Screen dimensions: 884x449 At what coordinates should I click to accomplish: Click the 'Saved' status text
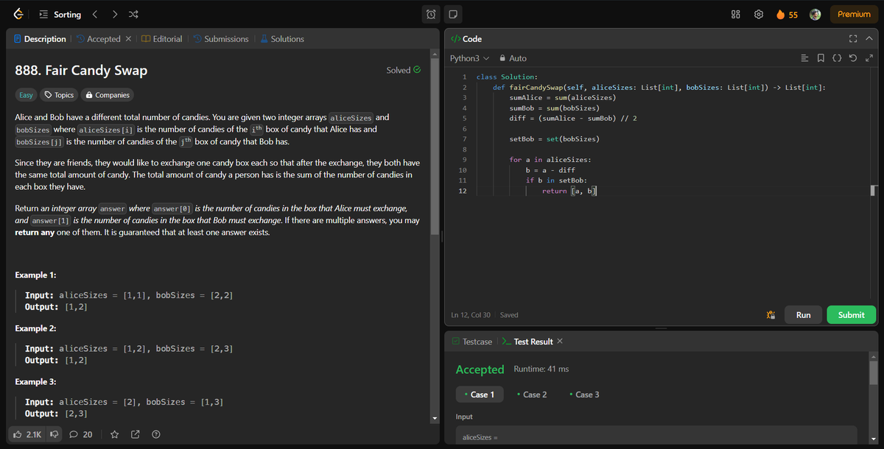[509, 315]
